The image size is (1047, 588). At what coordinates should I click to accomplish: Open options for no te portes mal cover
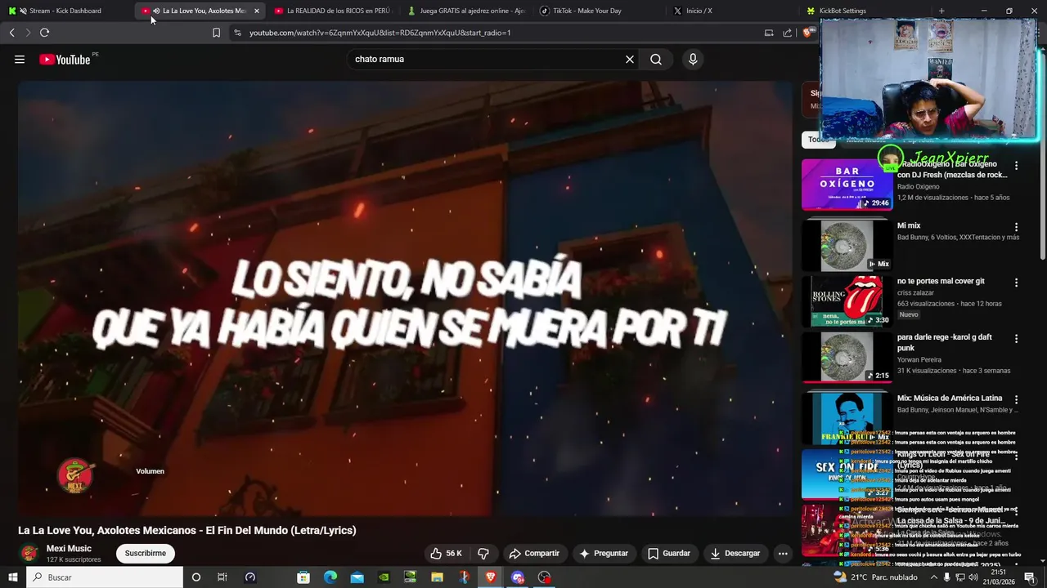pyautogui.click(x=1017, y=283)
